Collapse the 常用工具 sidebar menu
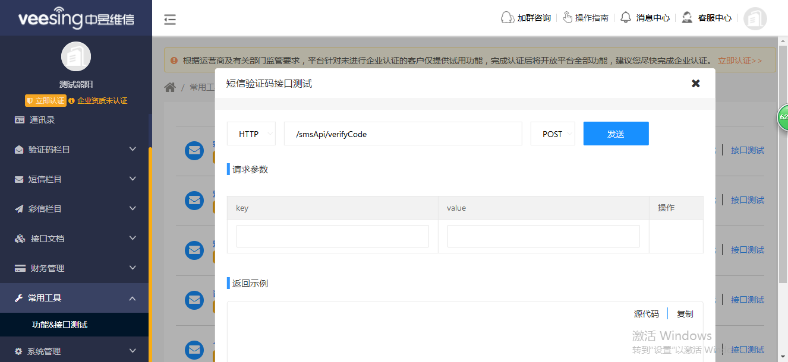Screen dimensions: 788x362 pyautogui.click(x=74, y=298)
